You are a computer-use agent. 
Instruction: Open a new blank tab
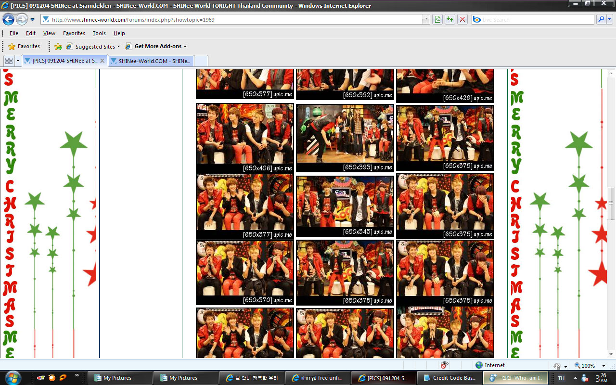point(201,61)
